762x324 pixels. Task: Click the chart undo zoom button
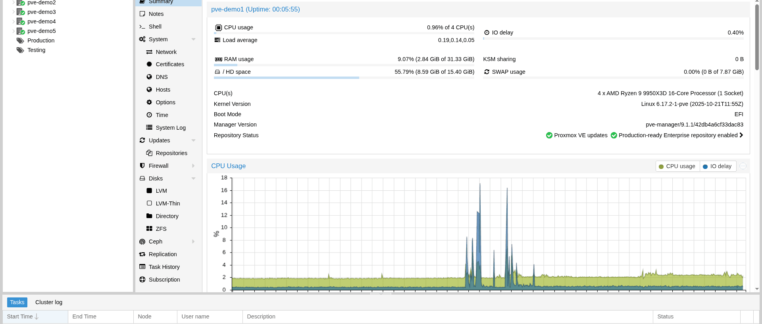click(x=743, y=166)
